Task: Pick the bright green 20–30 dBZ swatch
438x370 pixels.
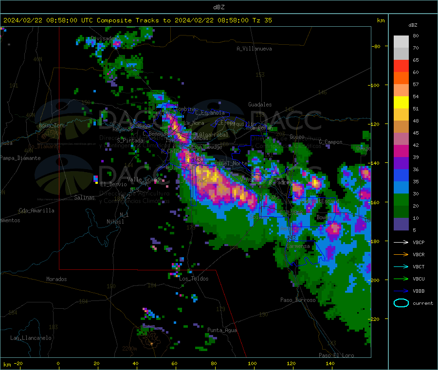Action: click(x=401, y=200)
